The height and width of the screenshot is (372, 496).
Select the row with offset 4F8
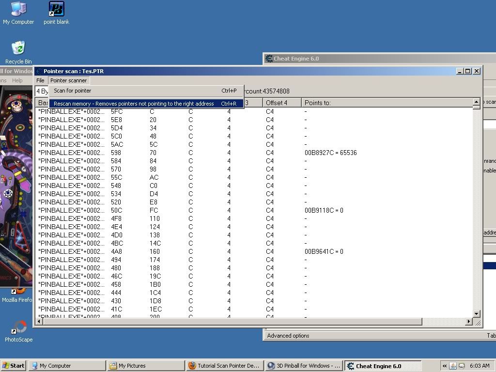255,218
